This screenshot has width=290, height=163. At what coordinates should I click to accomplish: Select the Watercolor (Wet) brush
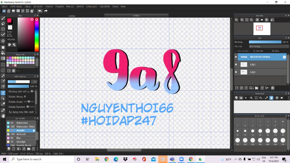click(21, 126)
